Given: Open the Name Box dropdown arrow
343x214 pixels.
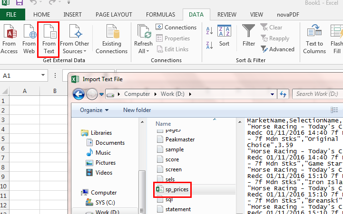Looking at the screenshot, I should click(x=43, y=75).
